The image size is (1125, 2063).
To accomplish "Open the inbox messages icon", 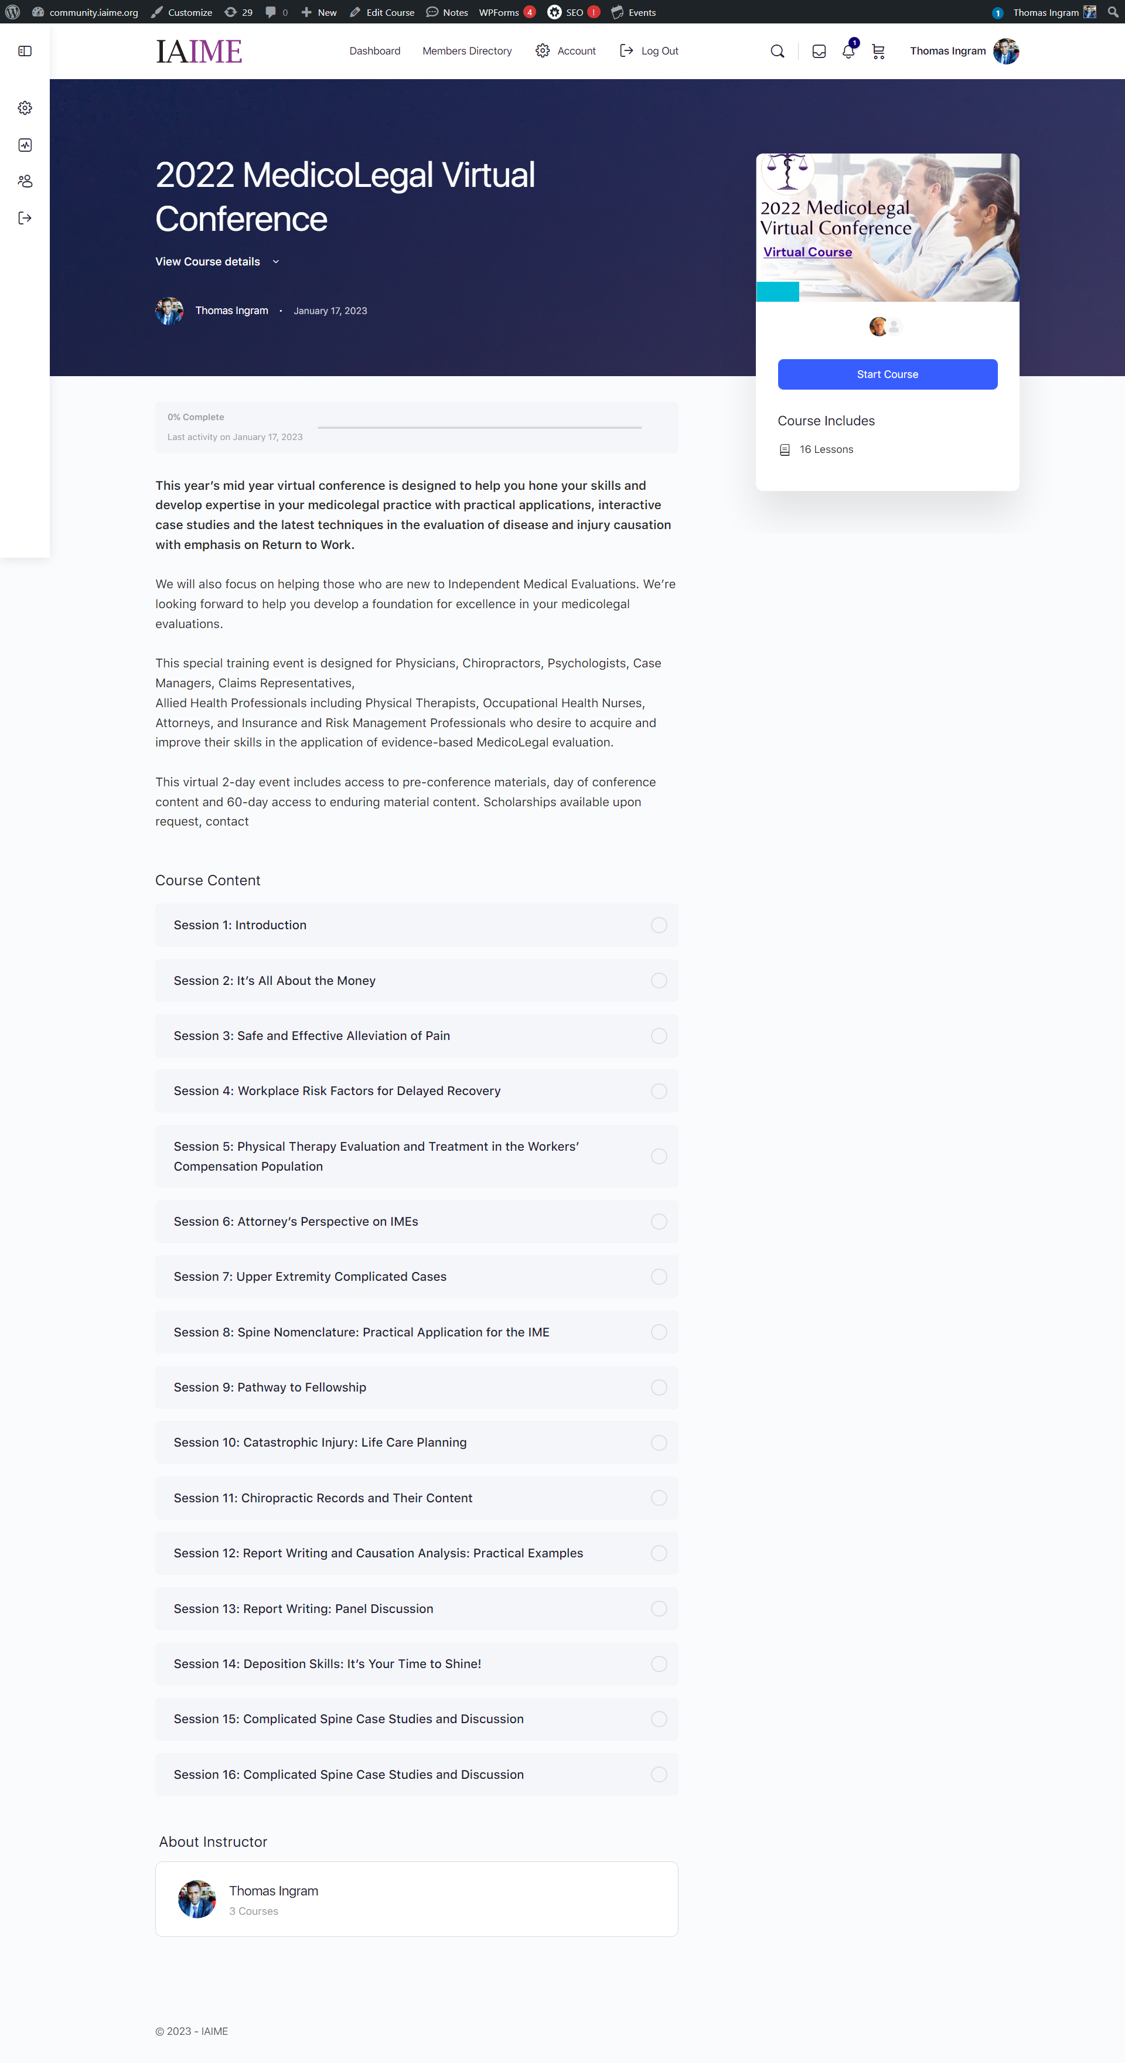I will click(x=819, y=51).
